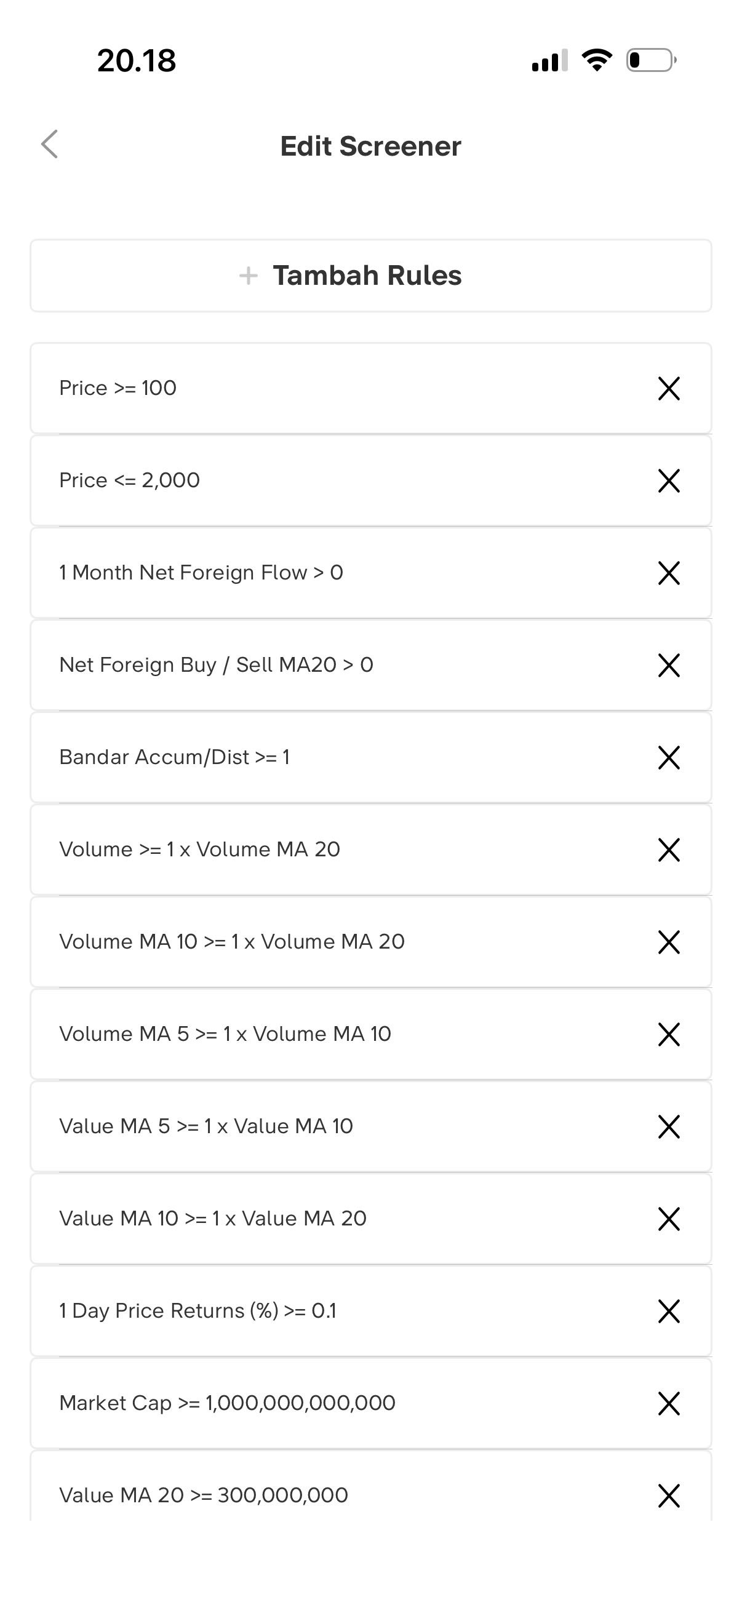Delete the Price <= 2,000 rule
742x1613 pixels.
(669, 480)
